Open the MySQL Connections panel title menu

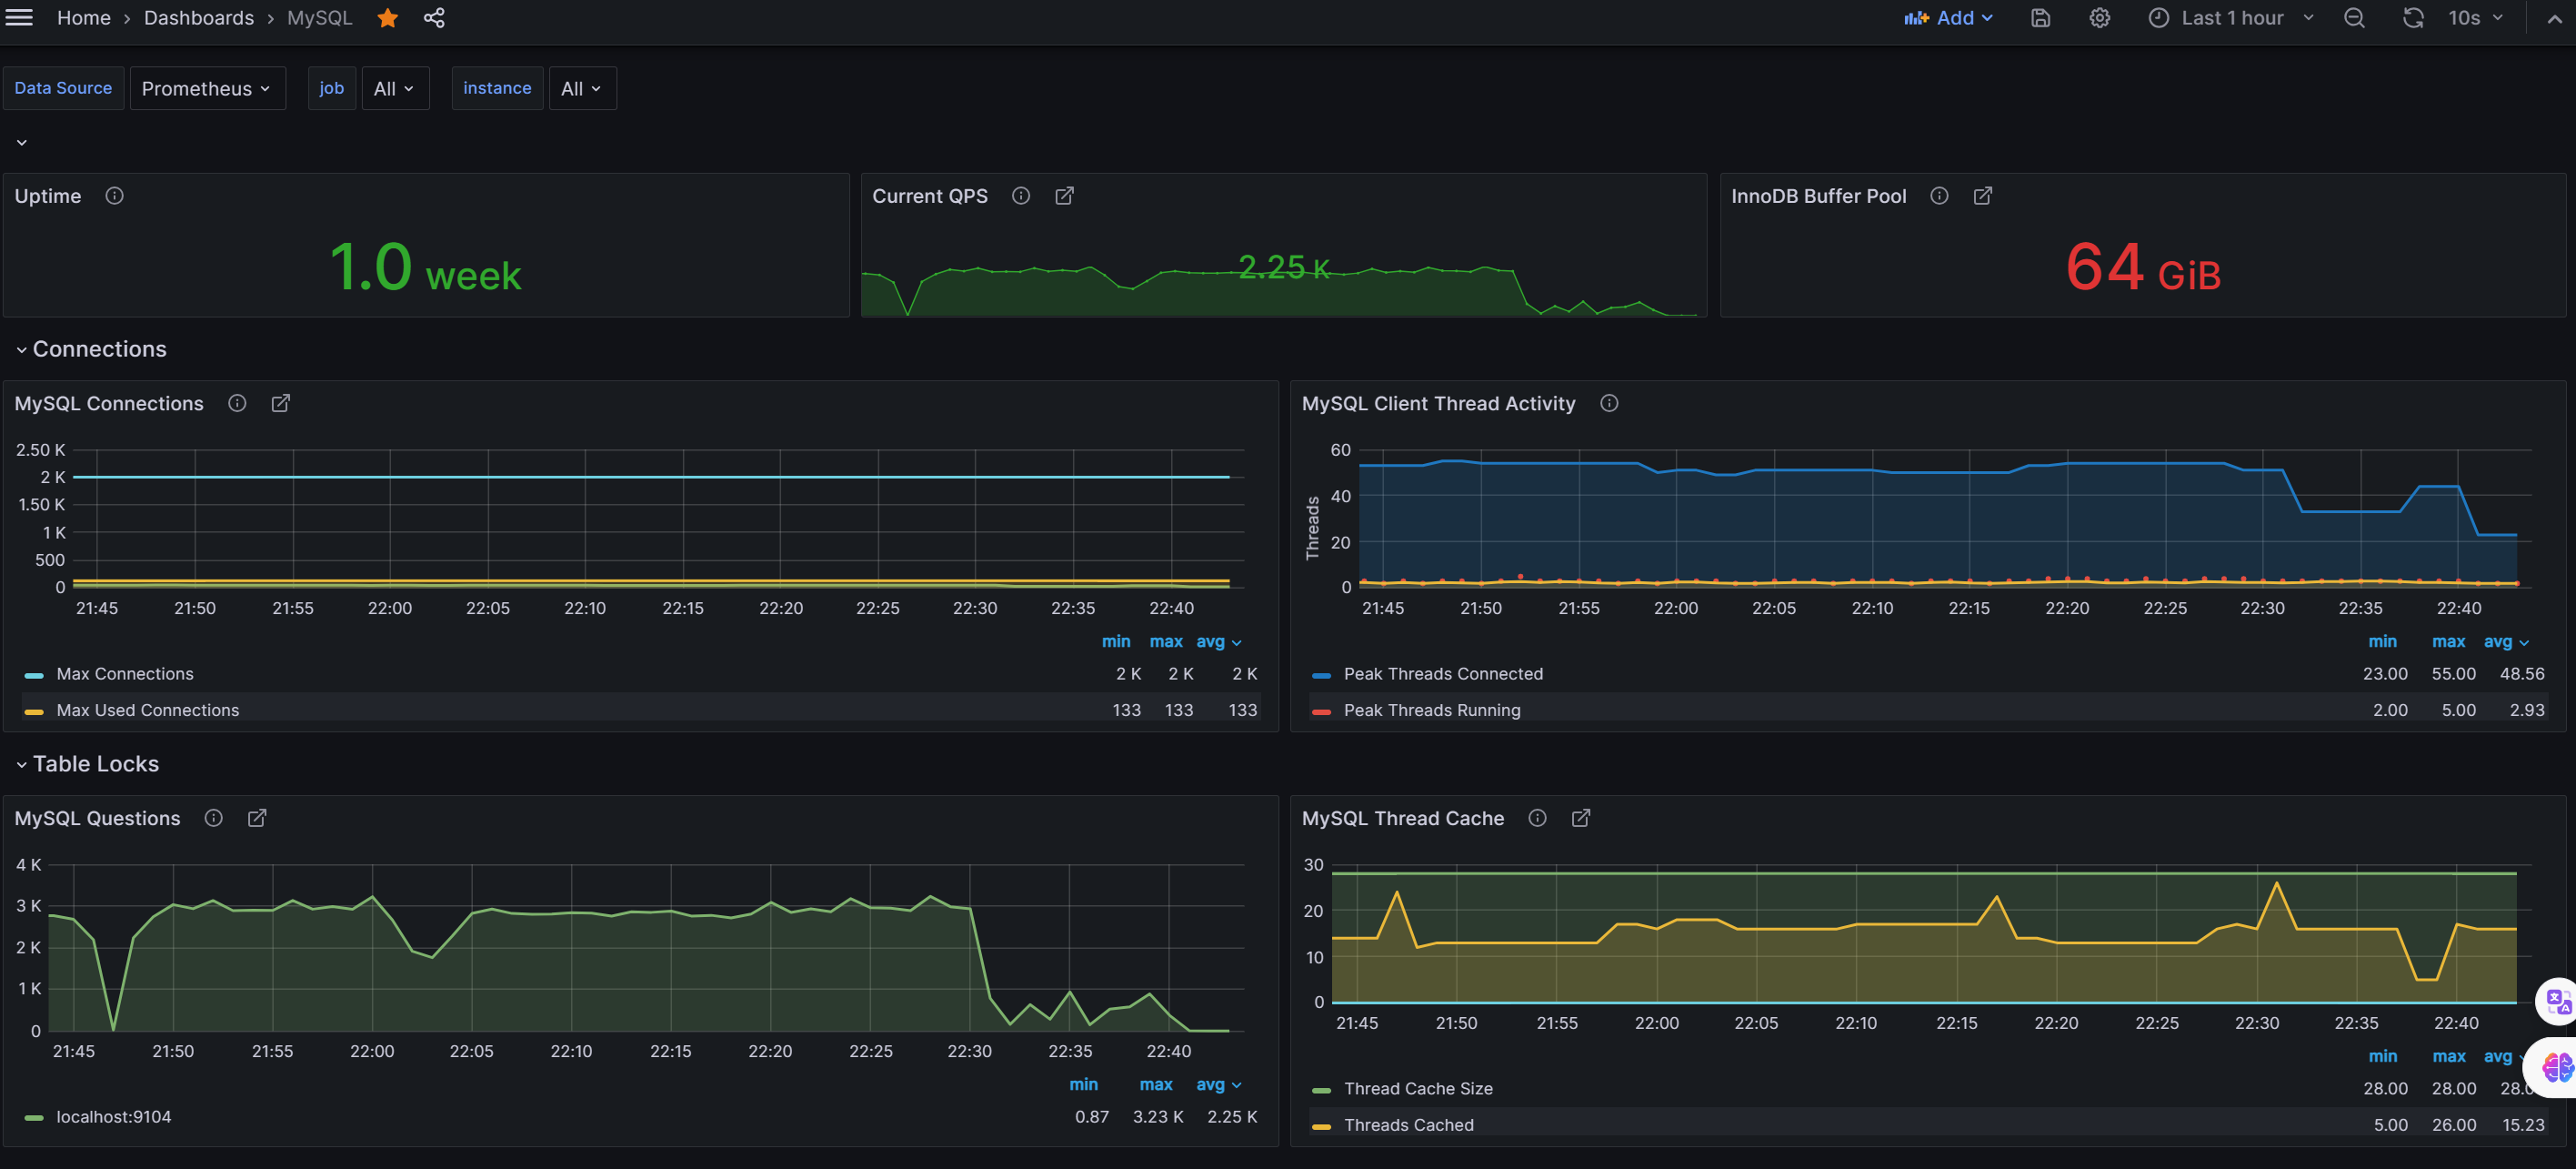tap(109, 403)
